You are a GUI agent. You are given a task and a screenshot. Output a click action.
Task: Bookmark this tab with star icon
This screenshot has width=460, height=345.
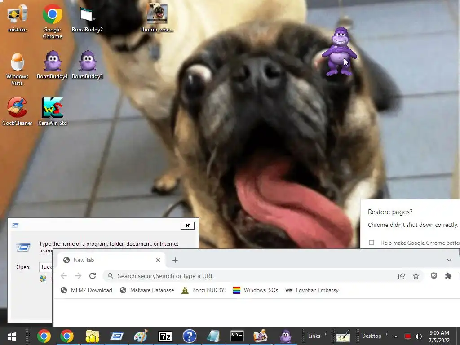pyautogui.click(x=416, y=276)
